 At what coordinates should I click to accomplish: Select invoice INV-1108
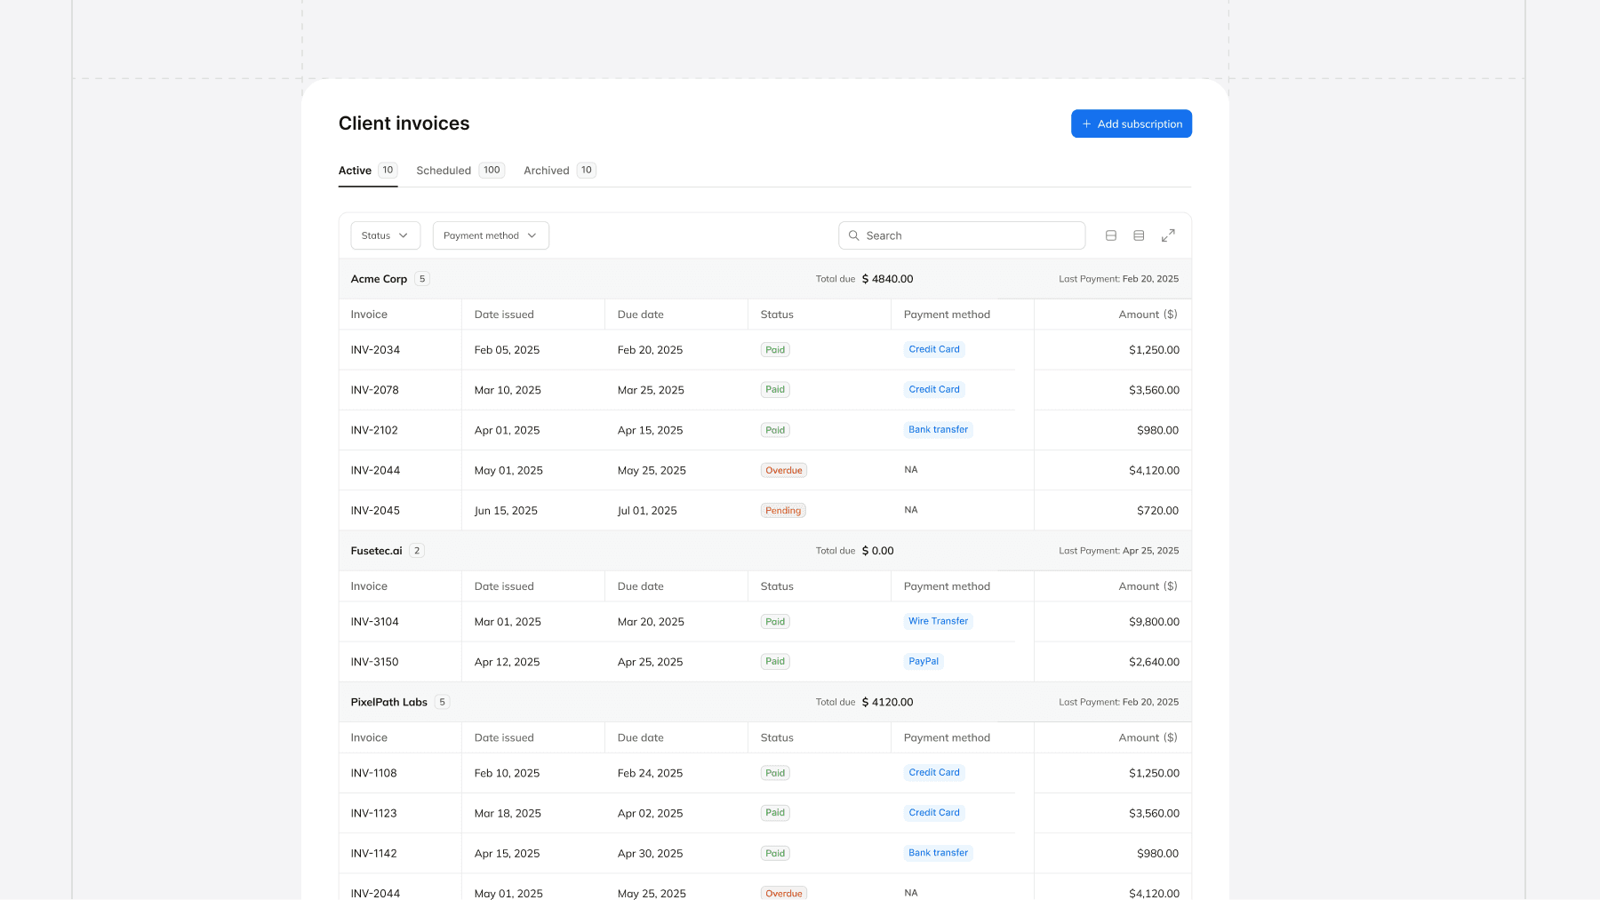tap(373, 773)
